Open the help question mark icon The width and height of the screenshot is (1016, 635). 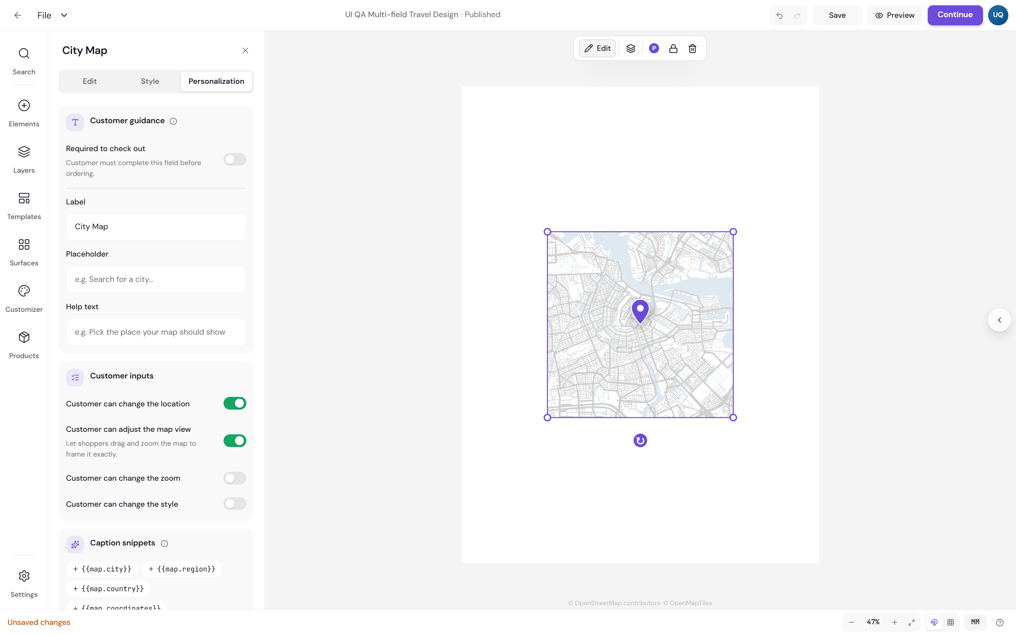(999, 622)
